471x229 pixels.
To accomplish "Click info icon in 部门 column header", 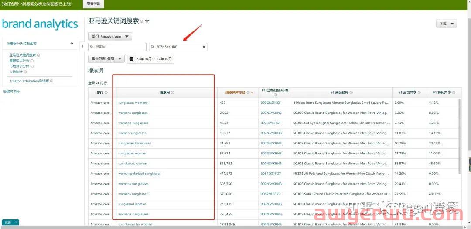I will (x=106, y=92).
